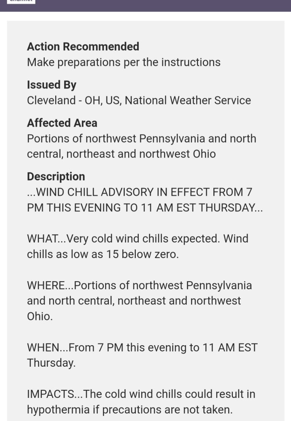Tap the Weather Channel logo in header
This screenshot has height=421, width=291.
pos(21,2)
